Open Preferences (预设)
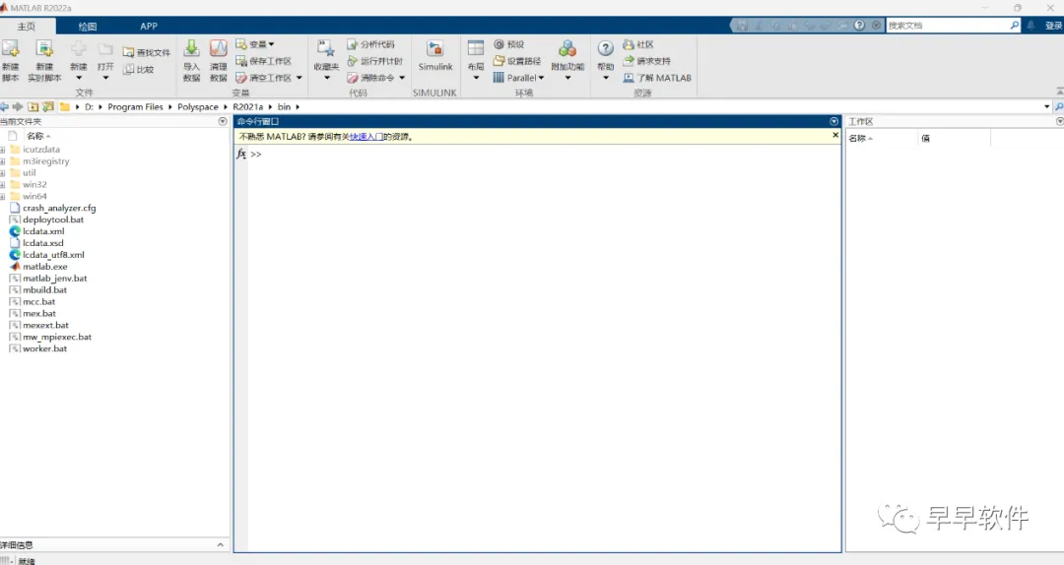The height and width of the screenshot is (565, 1064). [508, 44]
